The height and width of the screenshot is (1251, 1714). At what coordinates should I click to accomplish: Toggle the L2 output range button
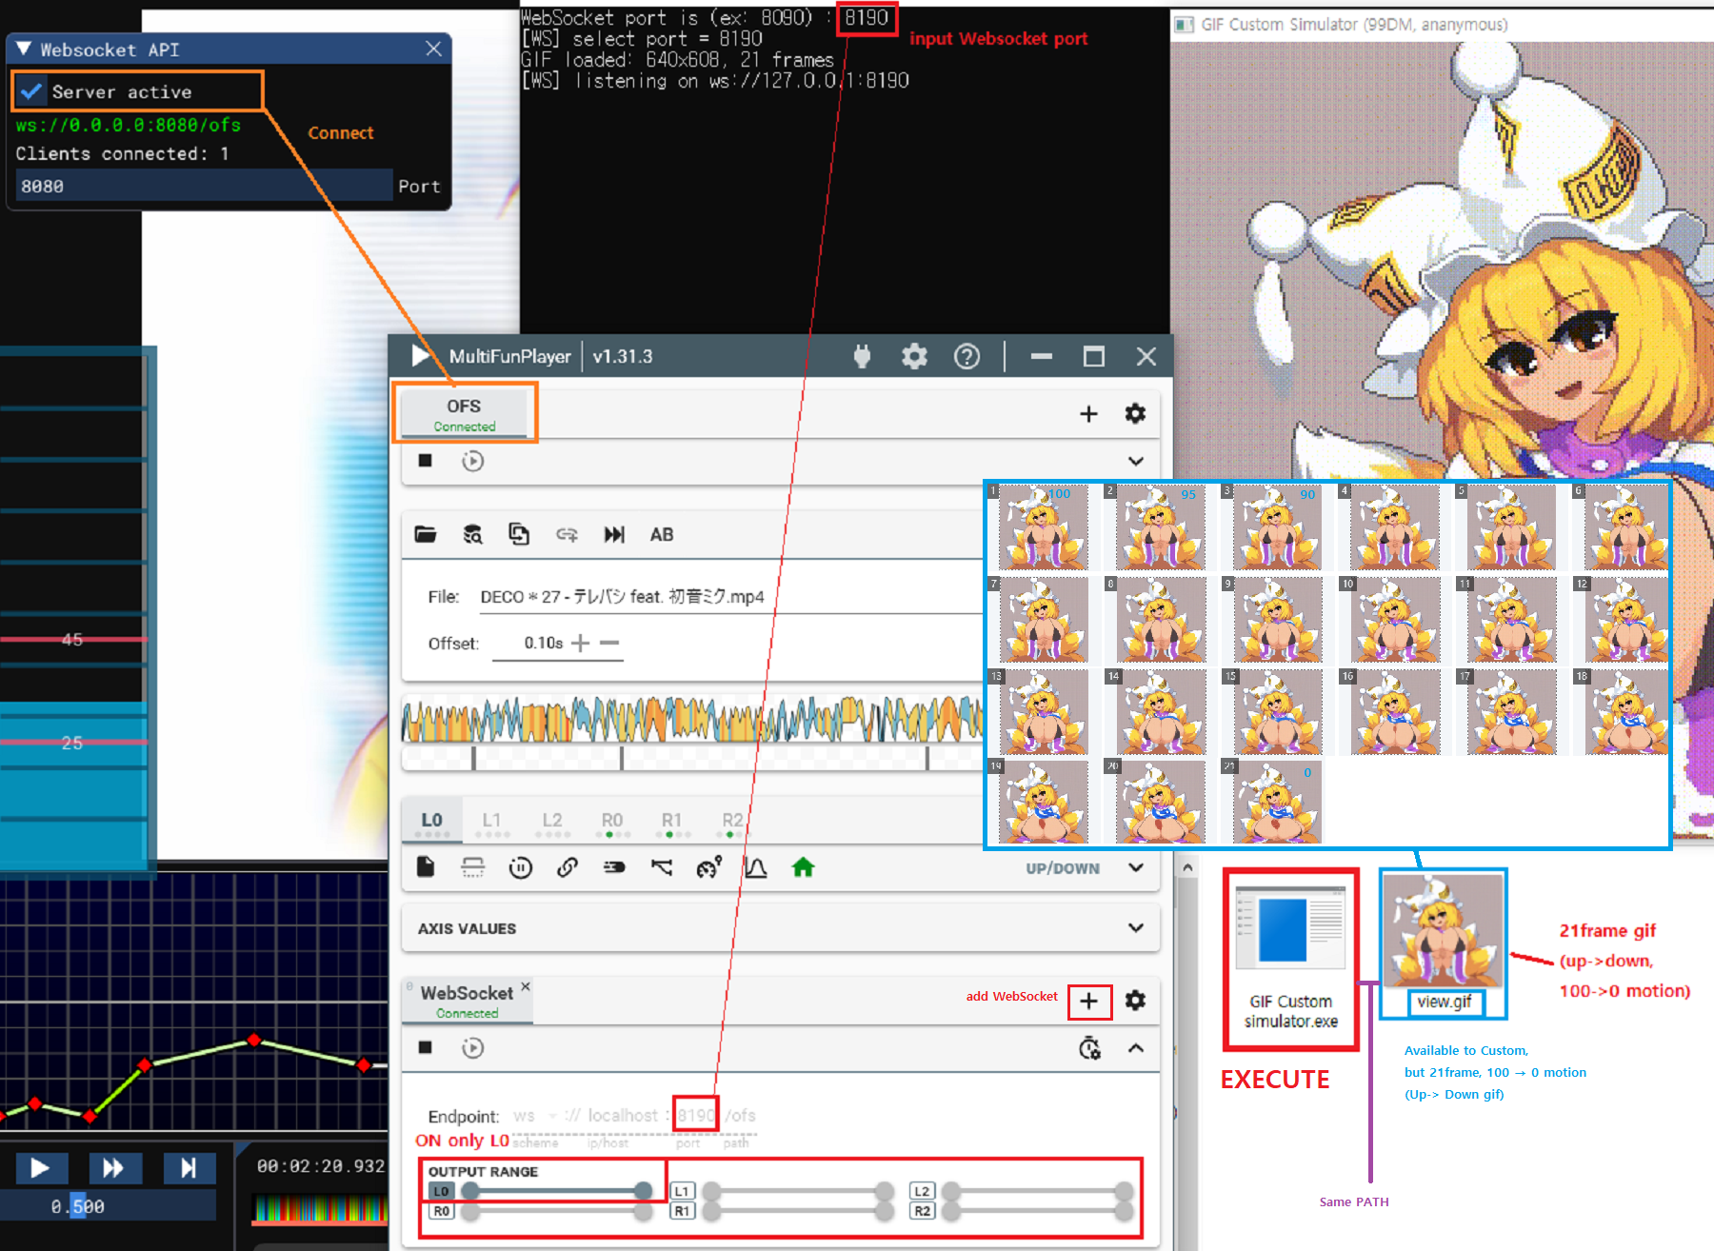point(922,1191)
